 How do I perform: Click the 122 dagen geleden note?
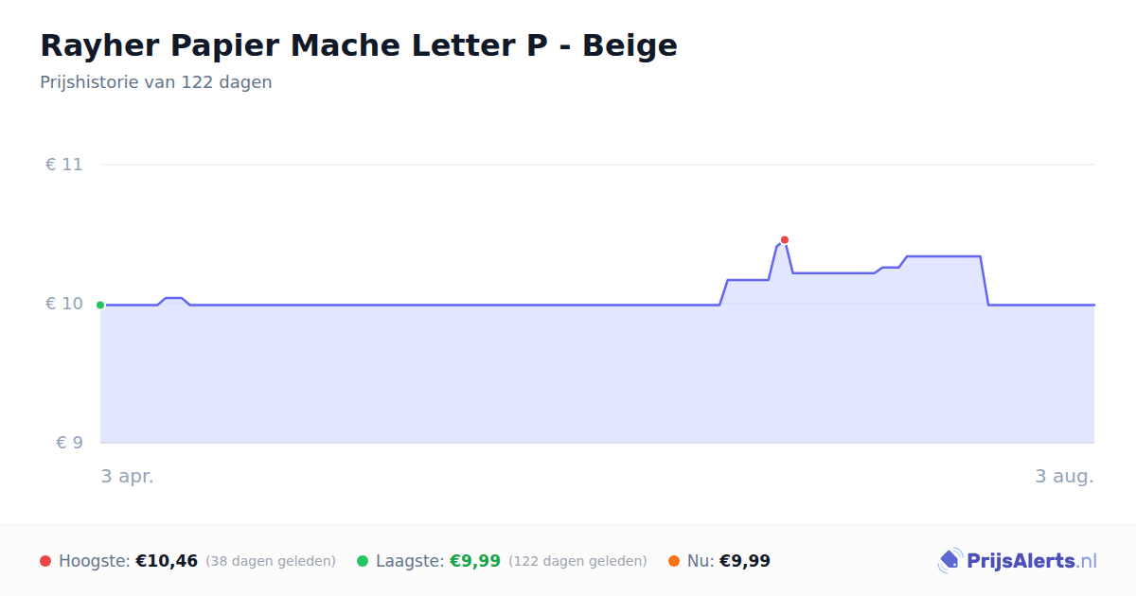coord(577,561)
